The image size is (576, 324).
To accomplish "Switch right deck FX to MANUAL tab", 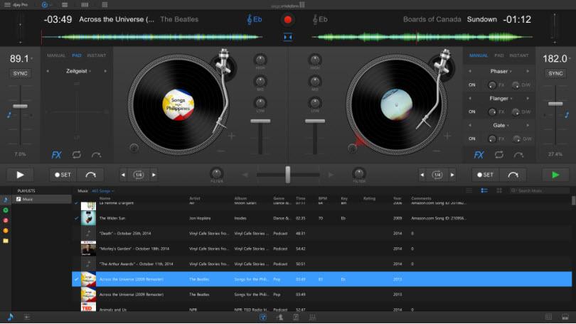I will pos(479,55).
